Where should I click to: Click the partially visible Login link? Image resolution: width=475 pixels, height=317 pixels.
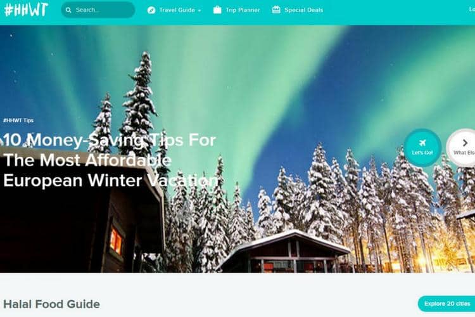[472, 10]
